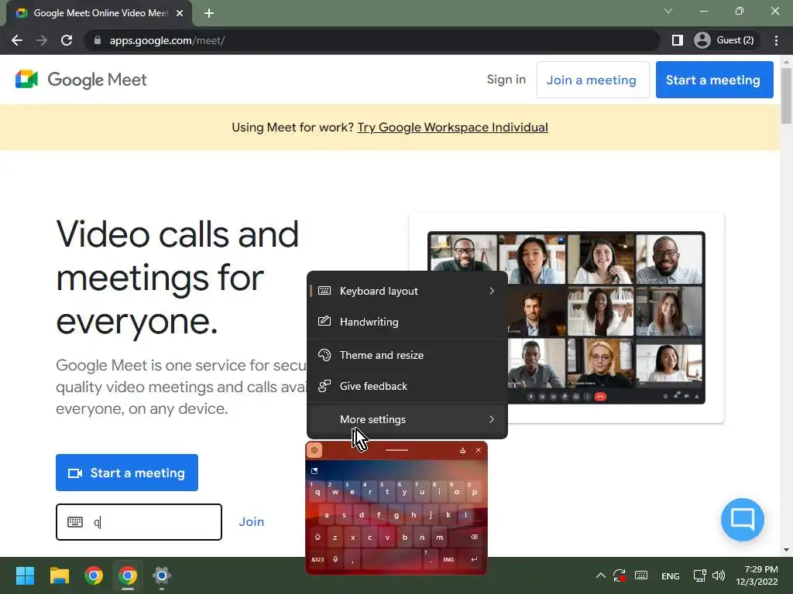Click the keyboard icon in code field

coord(75,522)
